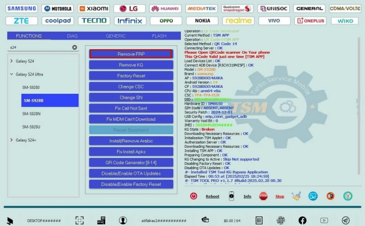Select the Wiko brand logo
The height and width of the screenshot is (226, 365).
tap(345, 21)
